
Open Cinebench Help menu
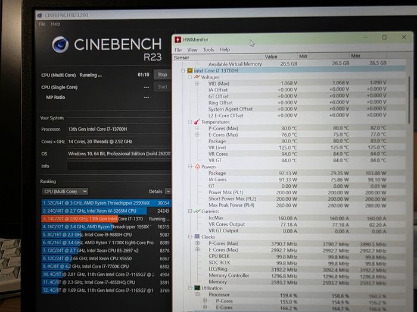55,24
